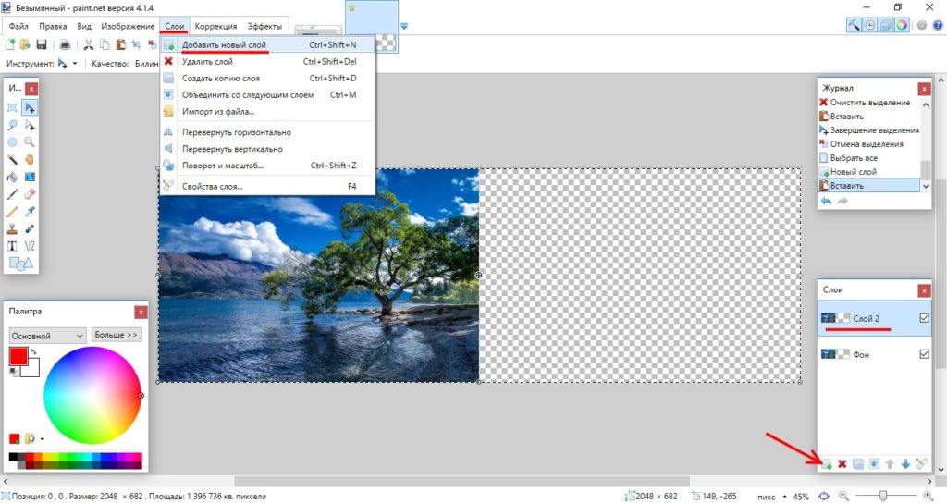The image size is (947, 504).
Task: Move layer down with blue arrow icon
Action: (x=905, y=464)
